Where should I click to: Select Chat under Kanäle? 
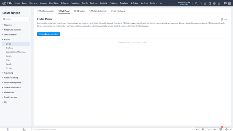coord(8,60)
